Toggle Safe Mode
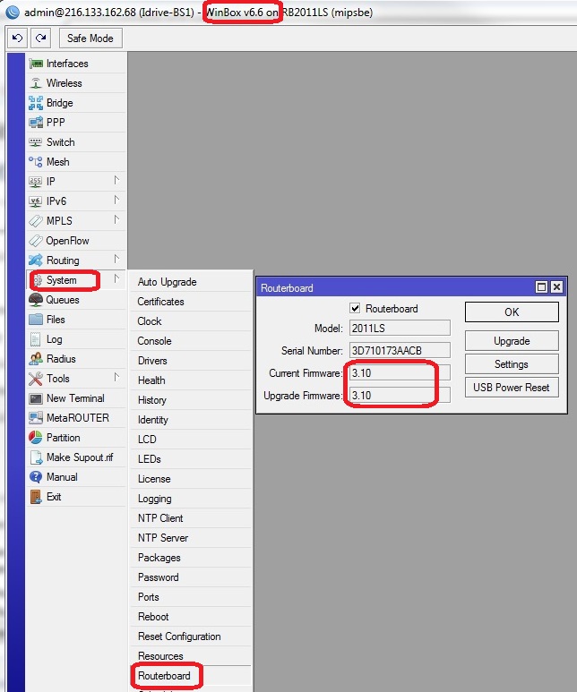577x692 pixels. pos(90,38)
